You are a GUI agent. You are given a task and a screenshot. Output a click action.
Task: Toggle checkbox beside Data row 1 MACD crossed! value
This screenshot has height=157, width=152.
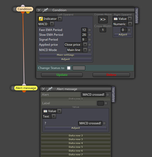pos(104,123)
